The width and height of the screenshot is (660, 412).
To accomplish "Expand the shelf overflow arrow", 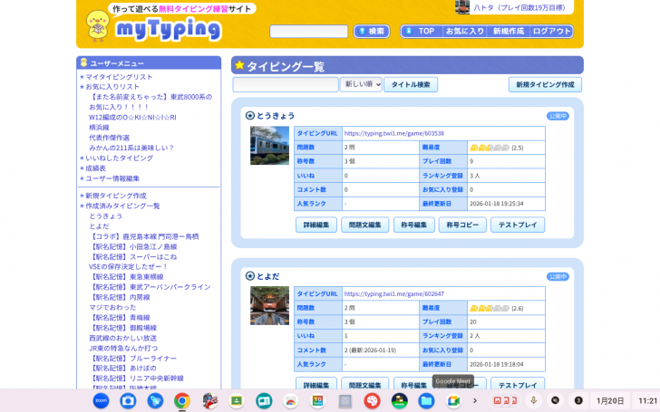I will [475, 400].
